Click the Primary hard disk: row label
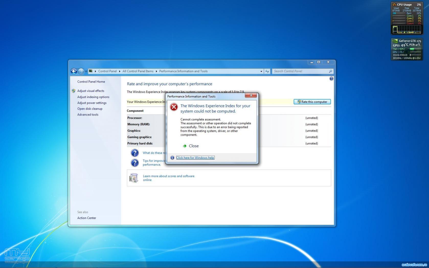The image size is (429, 268). point(140,144)
